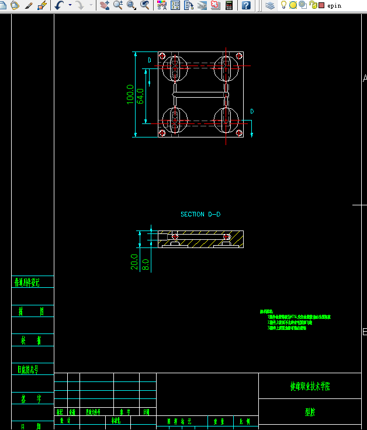Open the Block Editor lightning icon
The image size is (367, 430).
point(42,5)
